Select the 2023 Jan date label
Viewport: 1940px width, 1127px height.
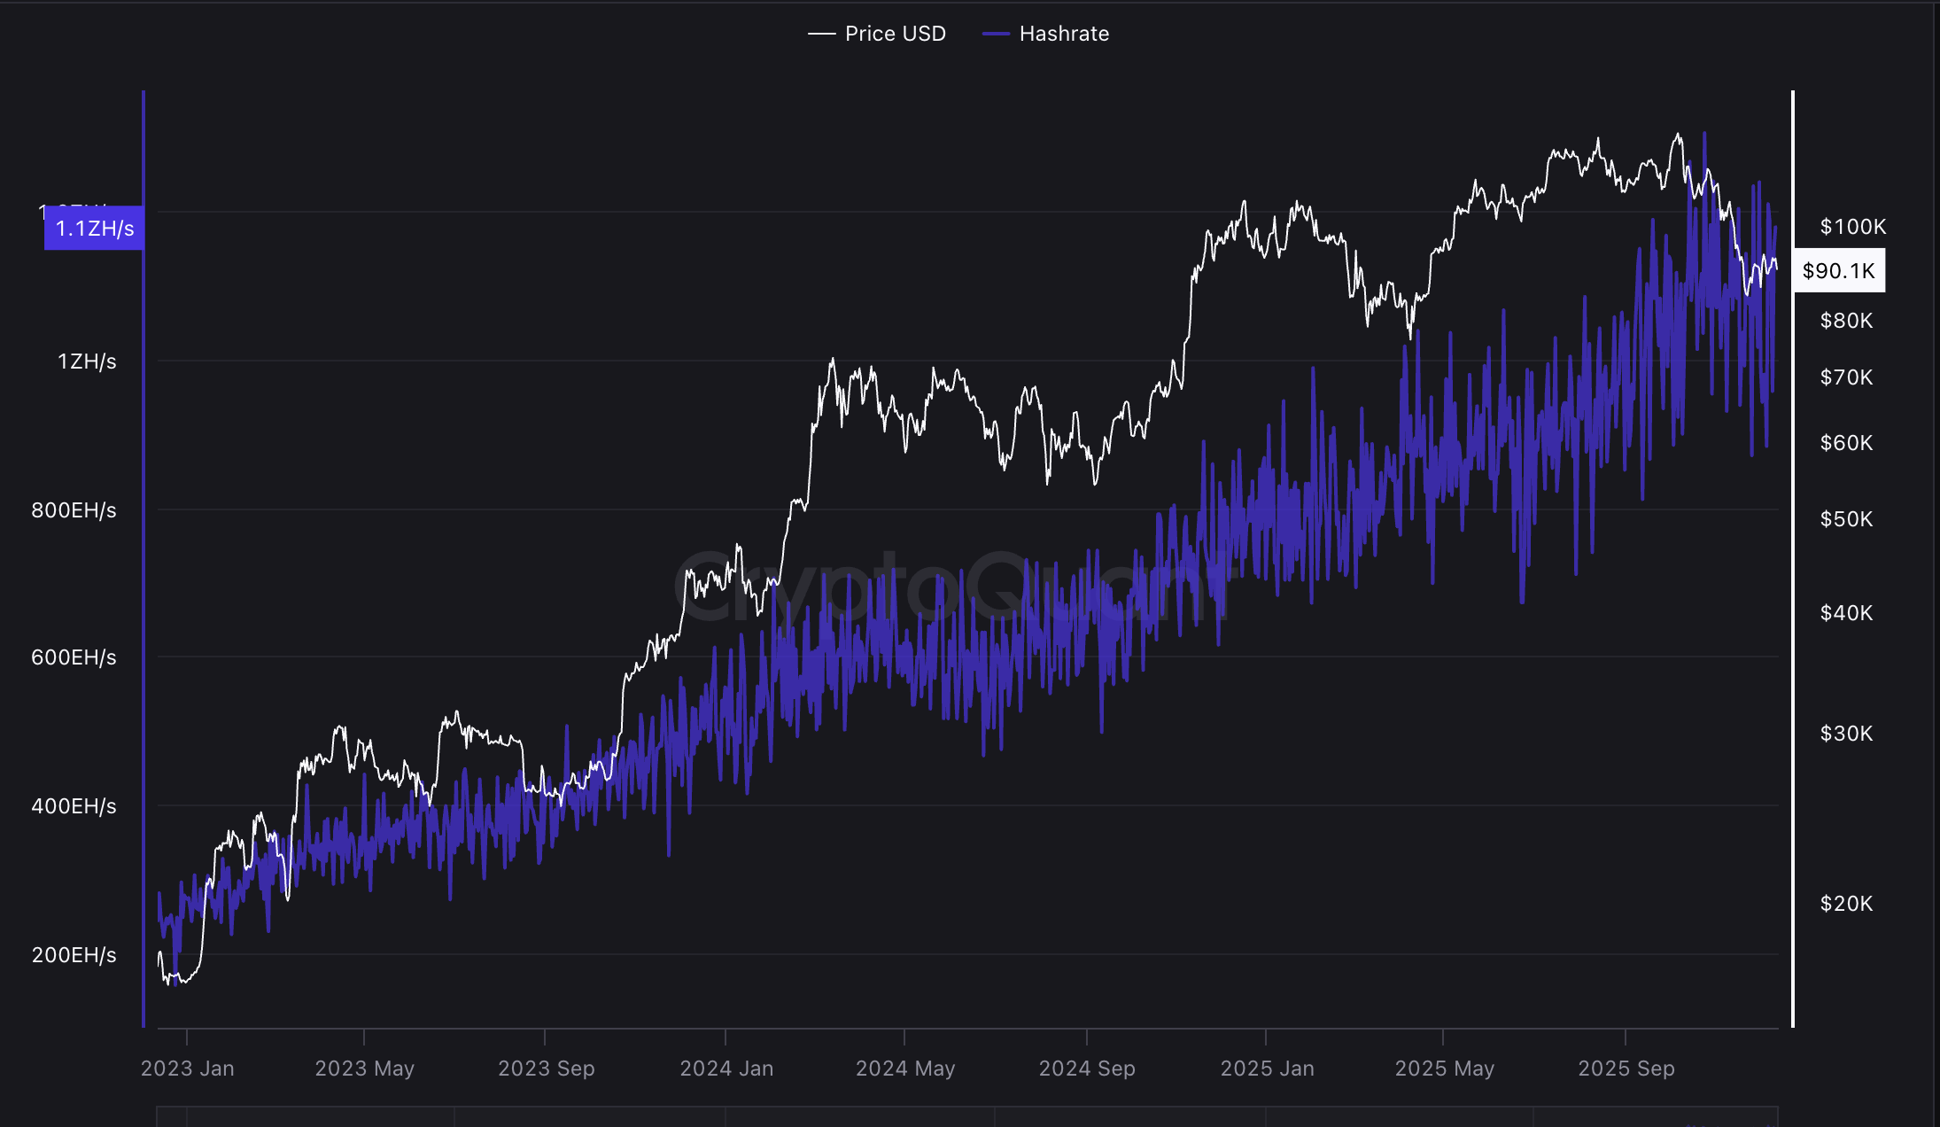(x=189, y=1069)
